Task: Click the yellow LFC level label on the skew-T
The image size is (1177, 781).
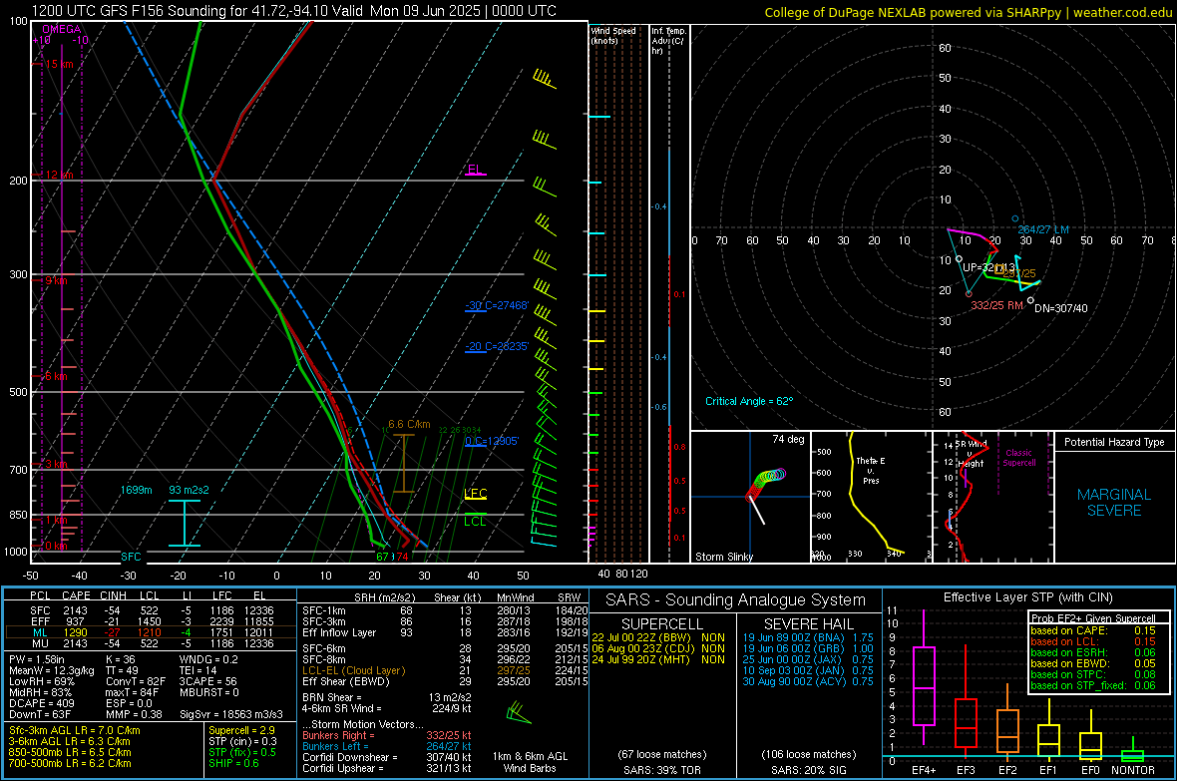Action: coord(475,494)
